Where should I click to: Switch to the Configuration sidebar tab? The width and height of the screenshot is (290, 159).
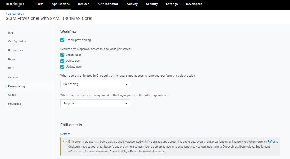pyautogui.click(x=17, y=42)
